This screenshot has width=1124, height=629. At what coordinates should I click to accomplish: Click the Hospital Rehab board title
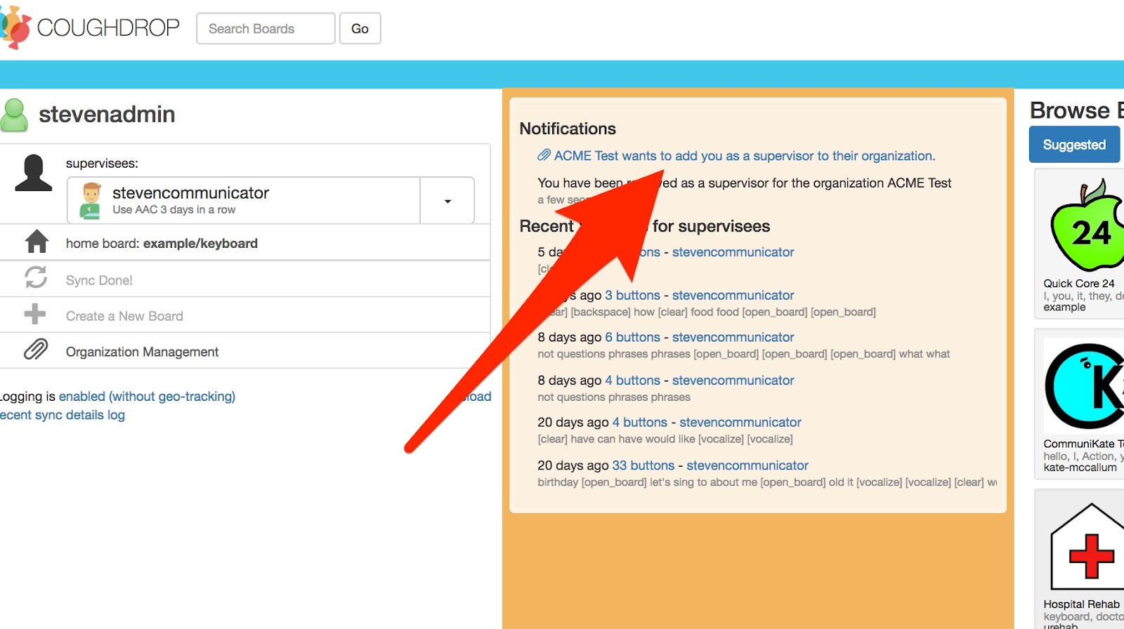[1082, 604]
